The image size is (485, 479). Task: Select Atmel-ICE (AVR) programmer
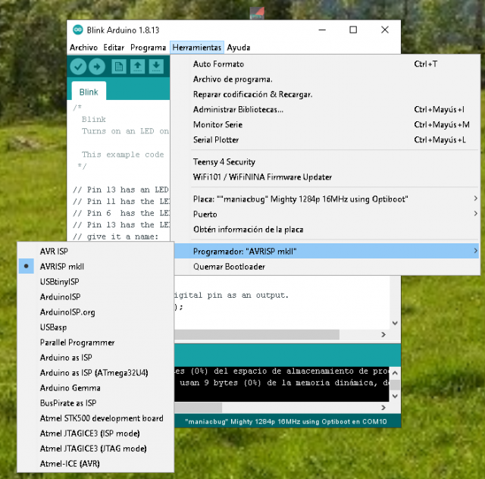(x=70, y=463)
